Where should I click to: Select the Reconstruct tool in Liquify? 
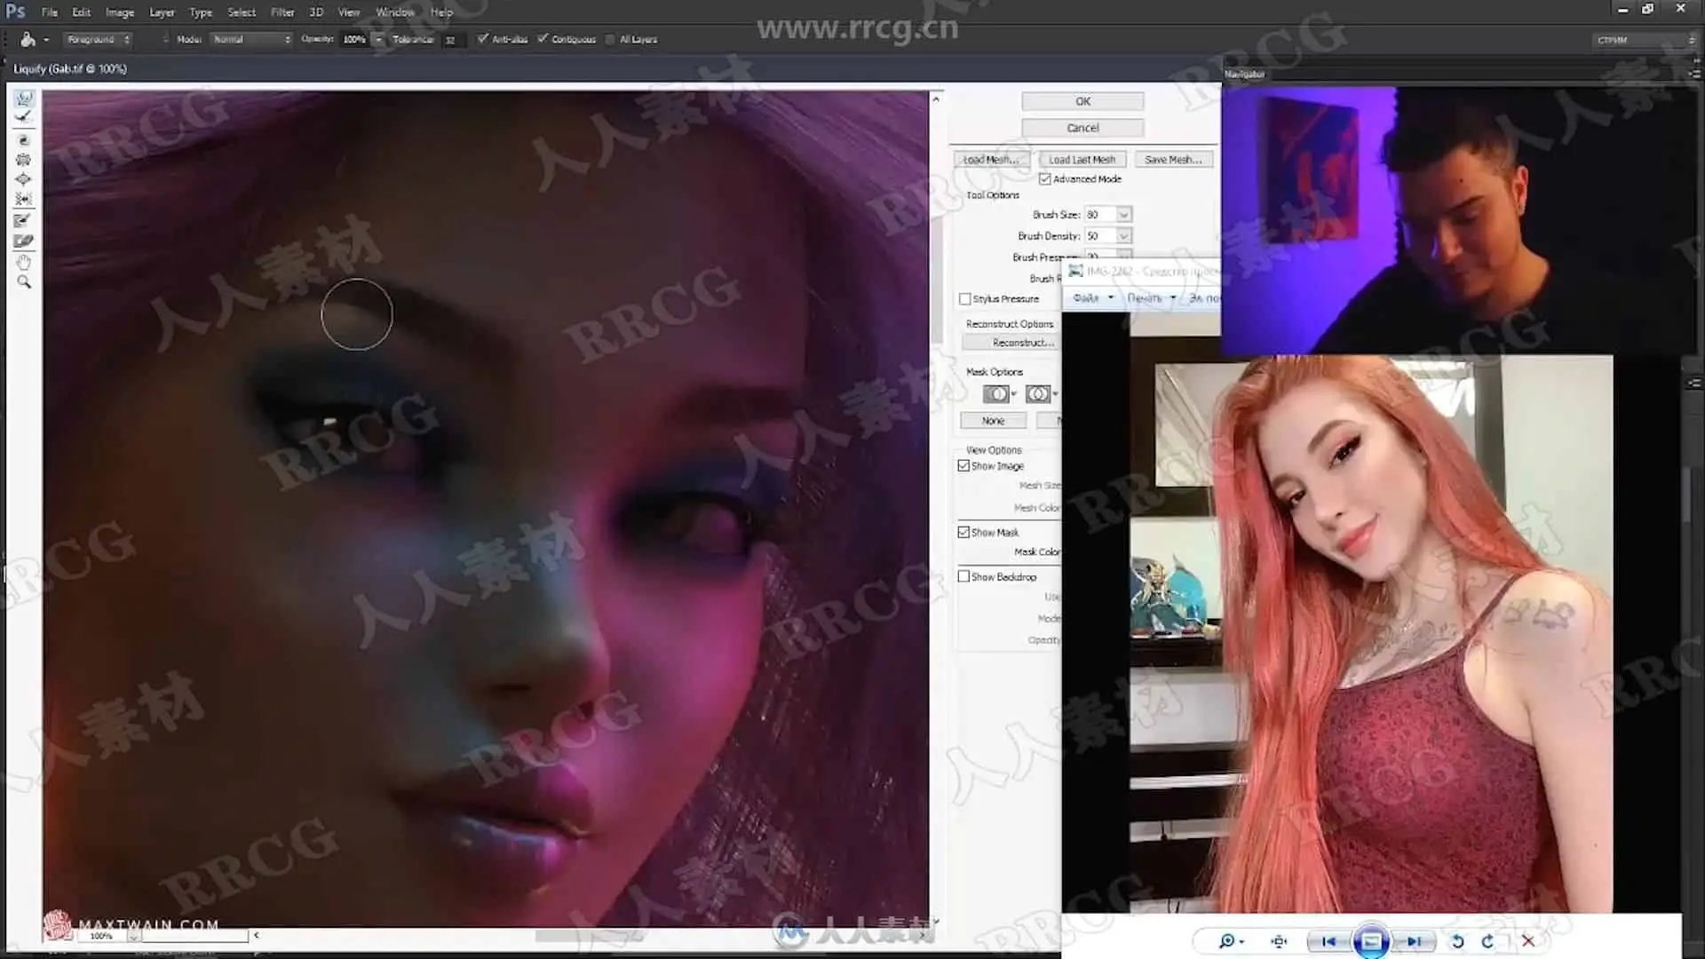point(24,118)
